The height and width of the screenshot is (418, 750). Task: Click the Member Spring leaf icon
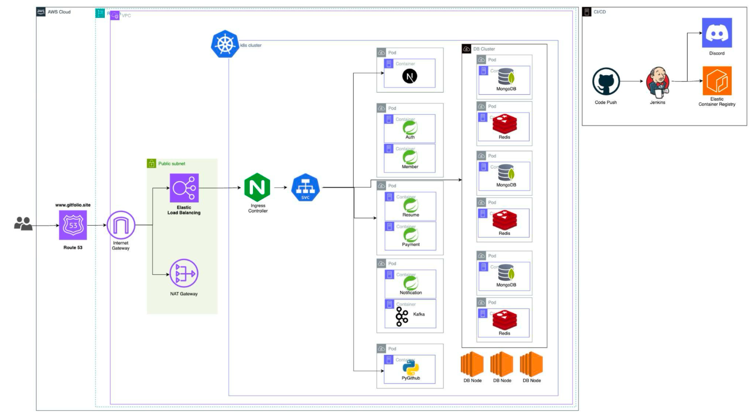coord(410,157)
